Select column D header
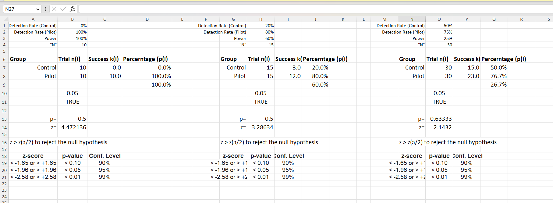The width and height of the screenshot is (553, 203). tap(147, 19)
